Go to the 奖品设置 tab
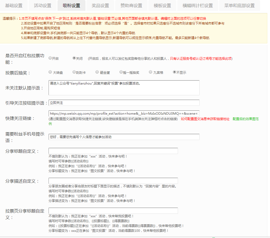Screen dimensions: 270x238 point(100,6)
